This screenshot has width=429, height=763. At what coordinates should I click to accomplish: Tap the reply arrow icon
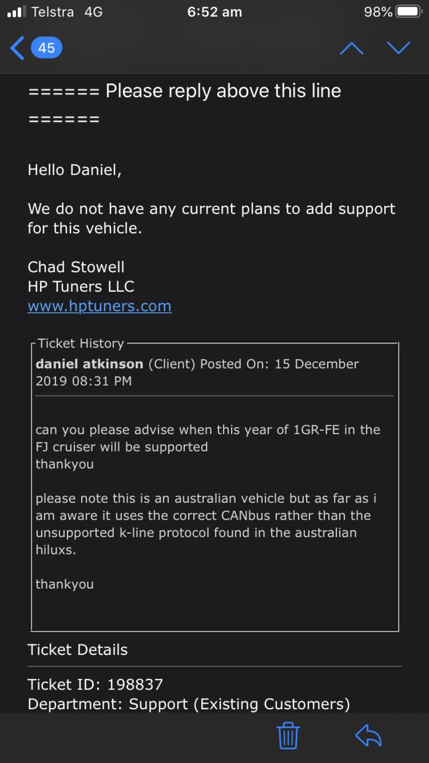tap(368, 736)
